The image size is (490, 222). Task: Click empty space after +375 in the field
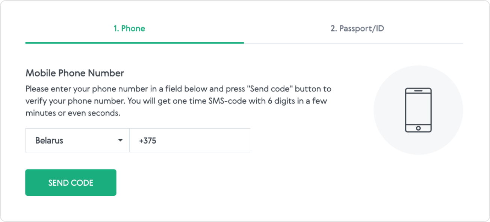click(x=203, y=141)
